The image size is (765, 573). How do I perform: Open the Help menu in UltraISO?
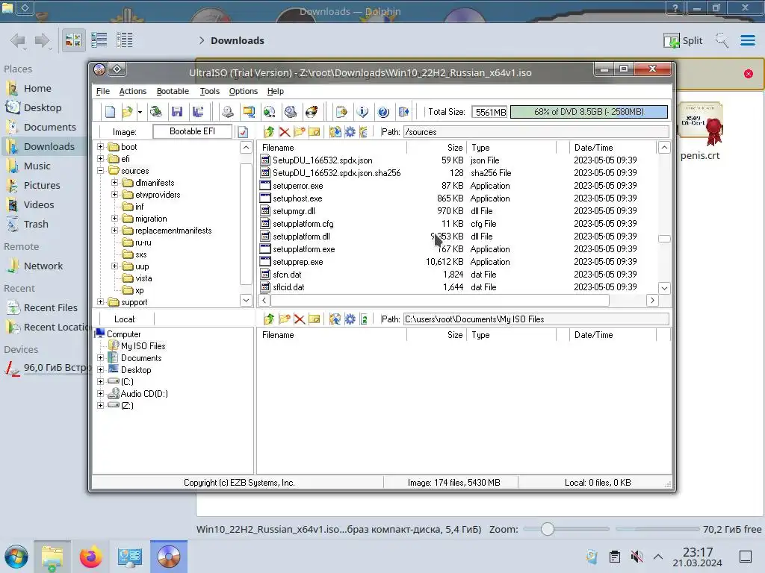tap(275, 91)
